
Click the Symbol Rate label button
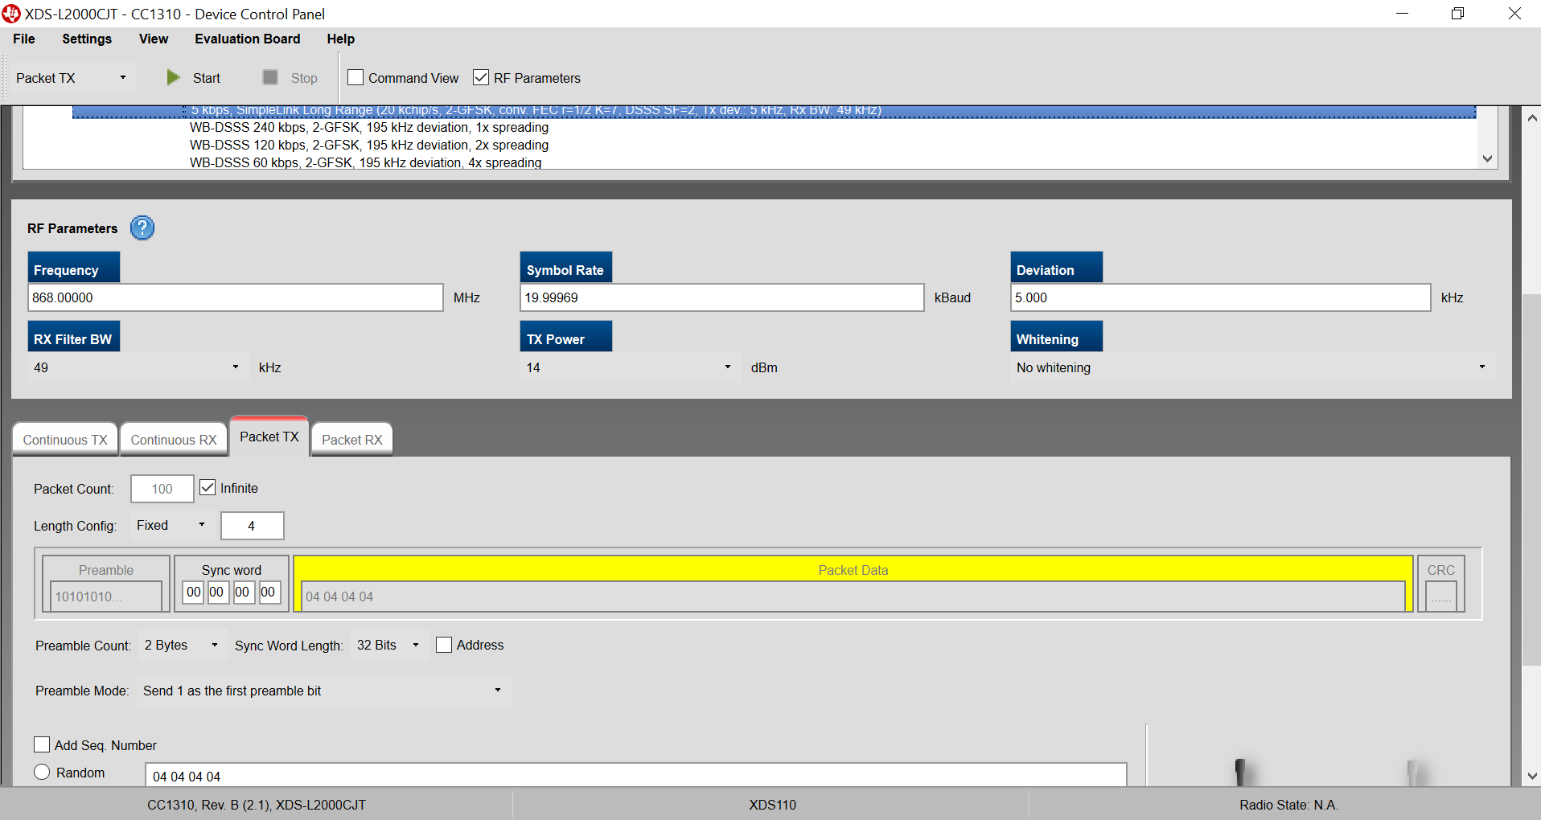coord(566,267)
